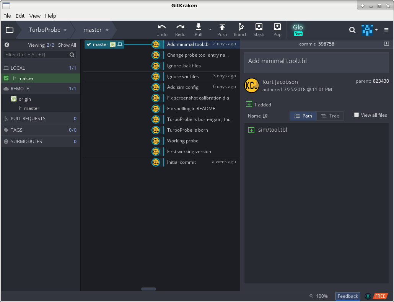The height and width of the screenshot is (302, 394).
Task: Enable View all files checkbox
Action: pos(356,115)
